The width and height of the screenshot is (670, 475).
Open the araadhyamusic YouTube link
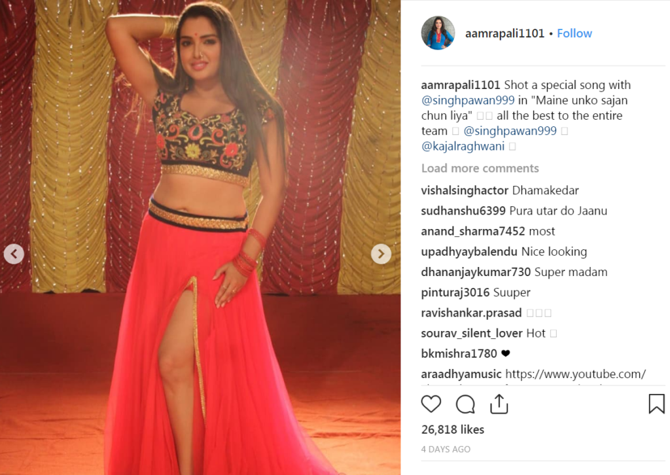pos(575,374)
